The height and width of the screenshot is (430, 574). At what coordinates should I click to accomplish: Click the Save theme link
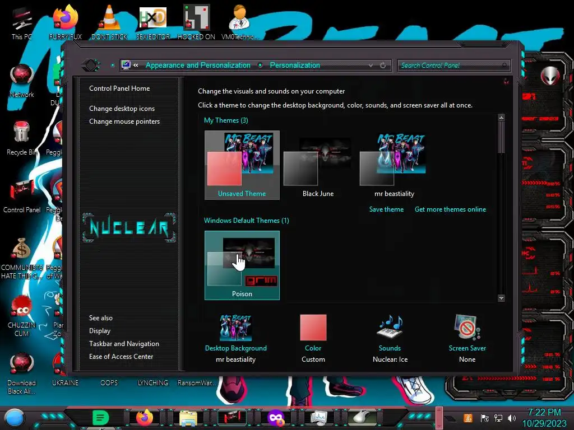pos(386,209)
